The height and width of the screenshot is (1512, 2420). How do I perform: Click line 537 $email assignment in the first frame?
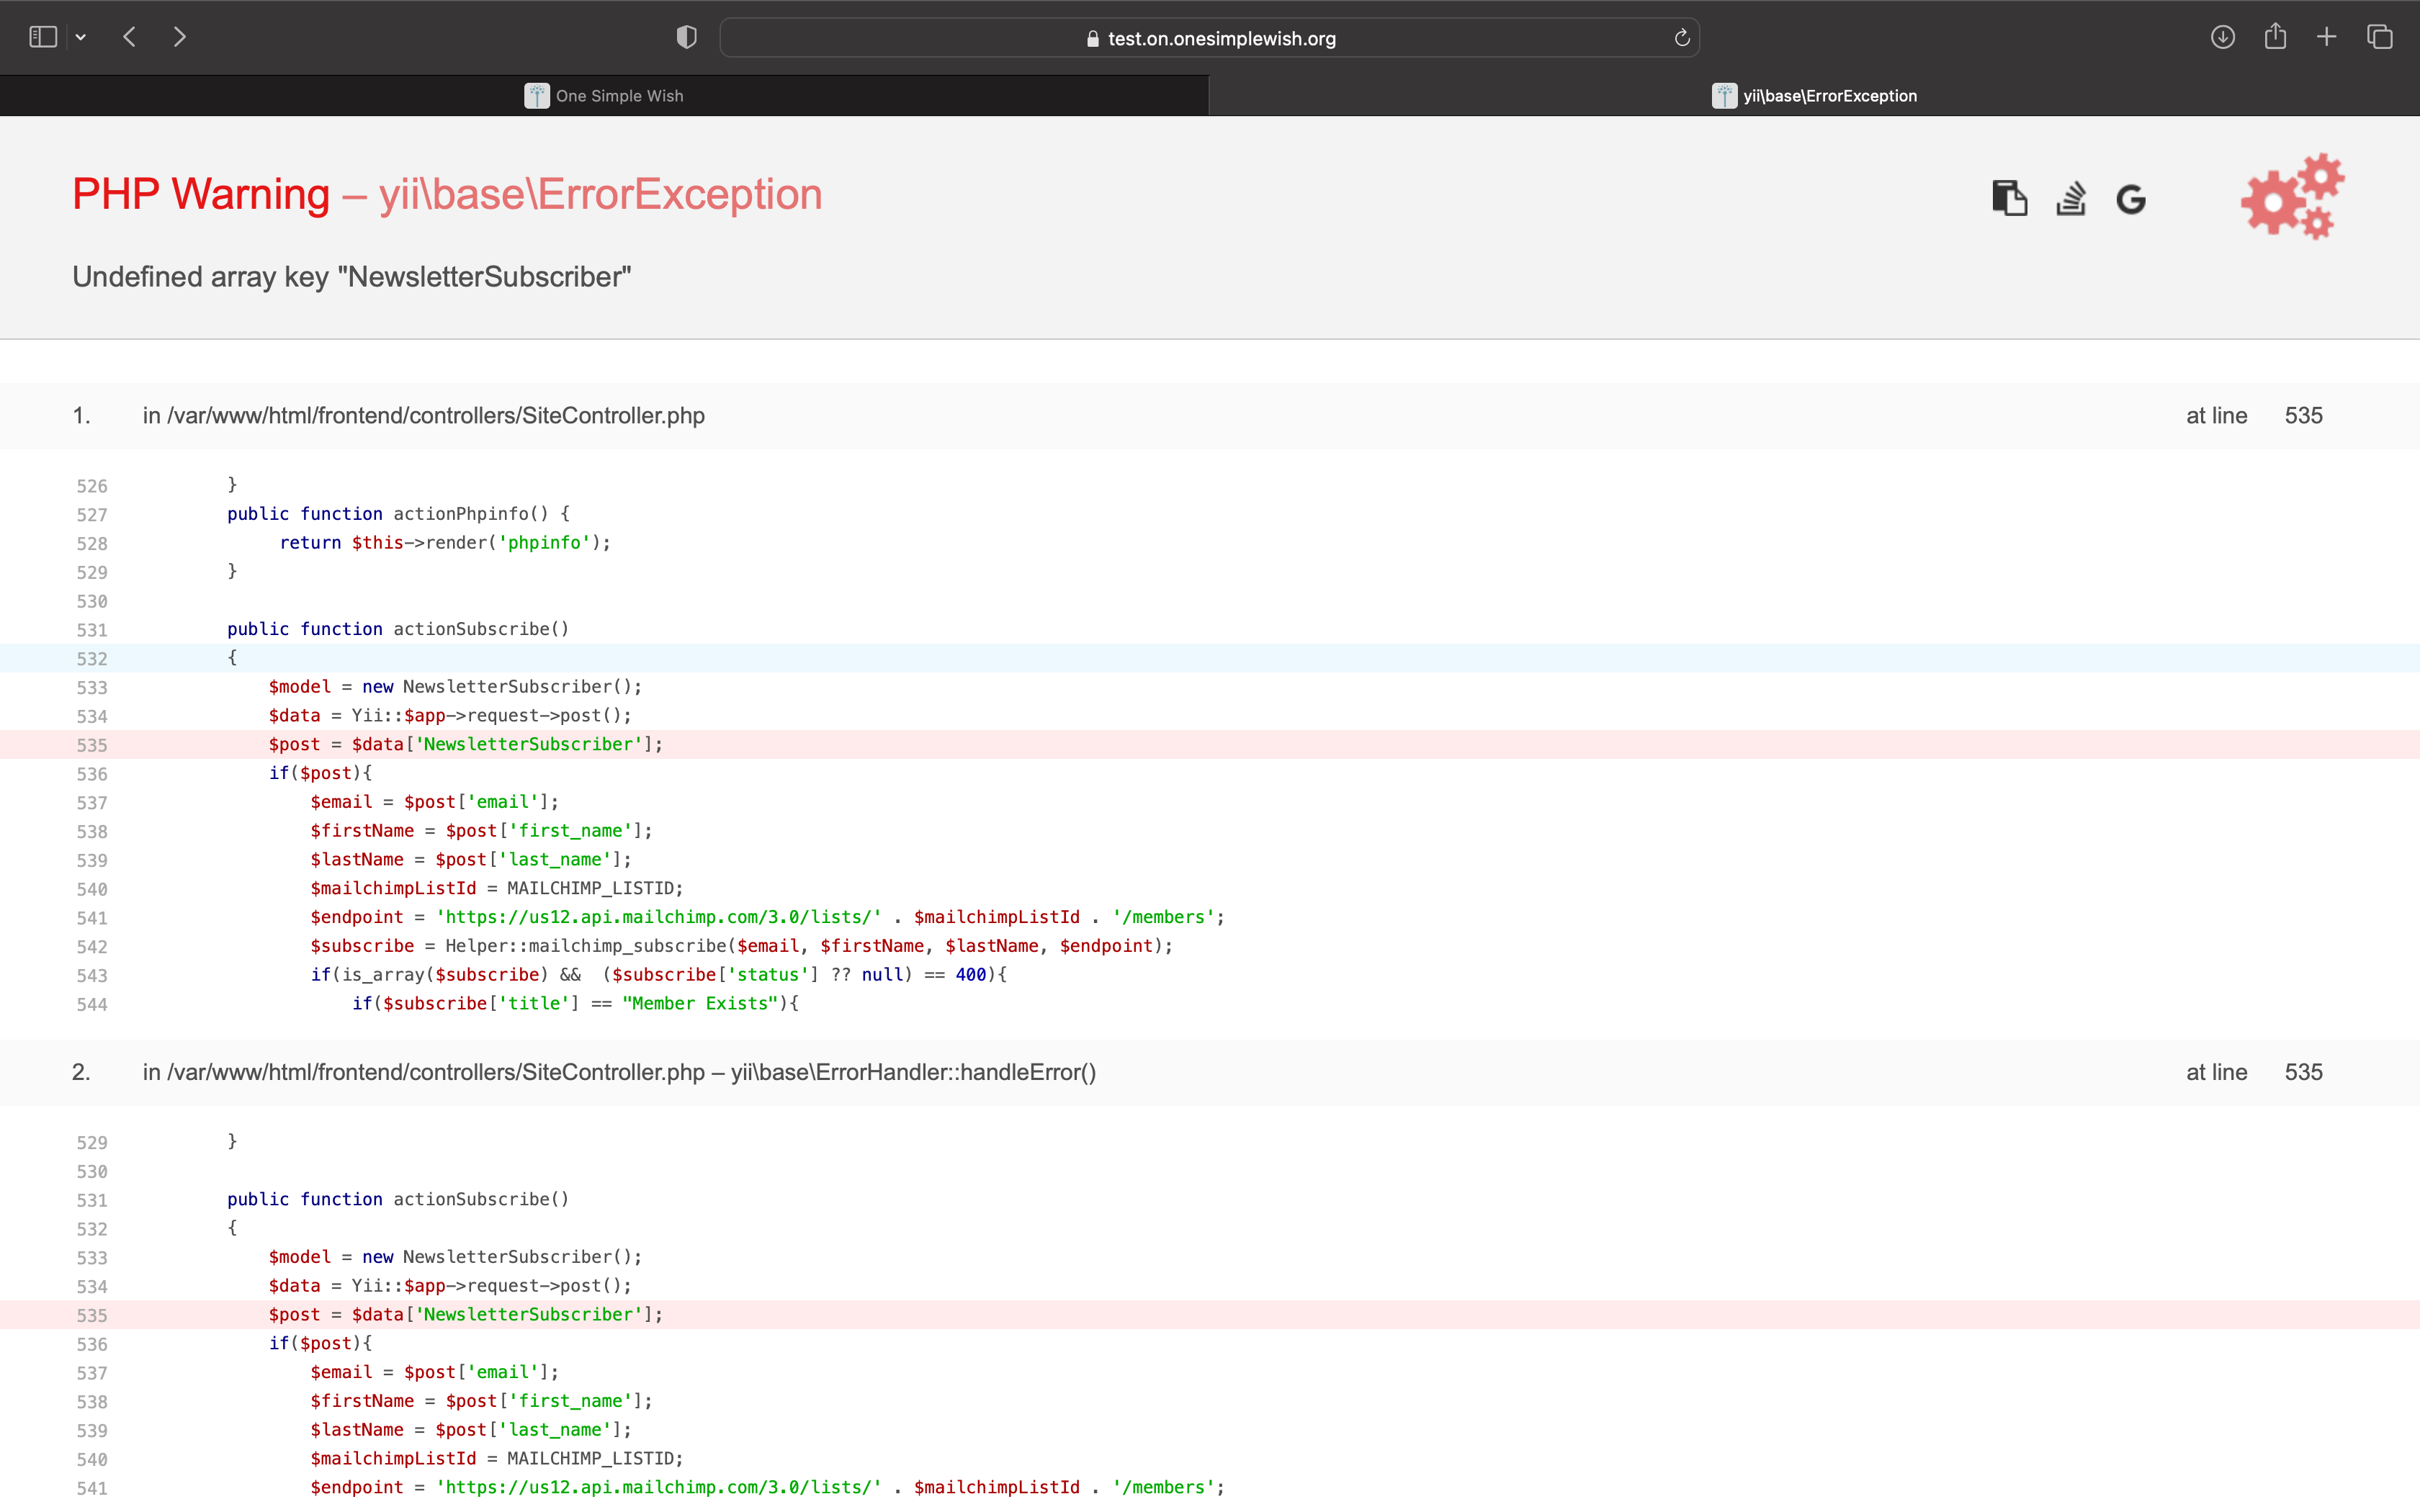tap(434, 801)
